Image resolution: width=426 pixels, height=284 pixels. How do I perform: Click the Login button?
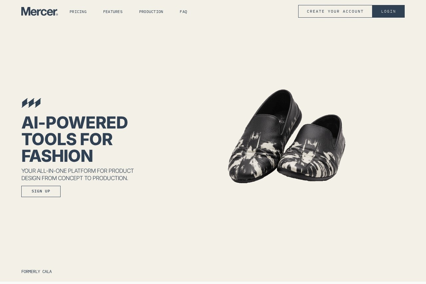[388, 11]
